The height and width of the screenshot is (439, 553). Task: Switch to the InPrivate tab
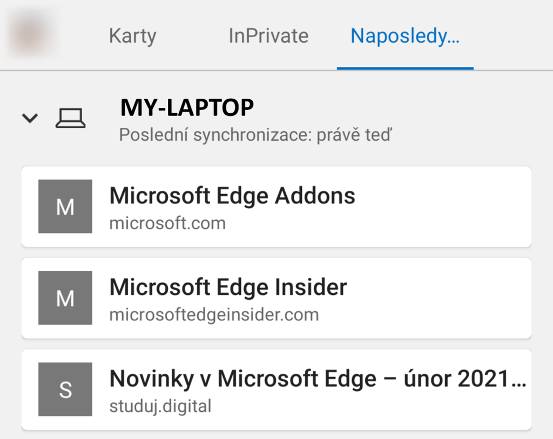coord(268,36)
